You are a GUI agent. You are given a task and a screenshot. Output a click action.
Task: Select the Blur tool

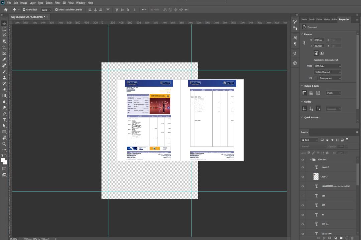(x=4, y=102)
